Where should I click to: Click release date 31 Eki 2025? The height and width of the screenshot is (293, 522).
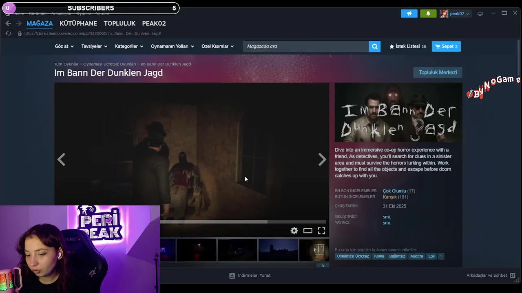point(394,206)
